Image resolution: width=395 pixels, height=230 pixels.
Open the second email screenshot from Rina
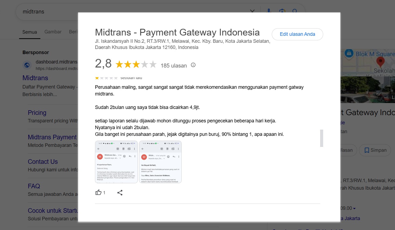tap(160, 162)
